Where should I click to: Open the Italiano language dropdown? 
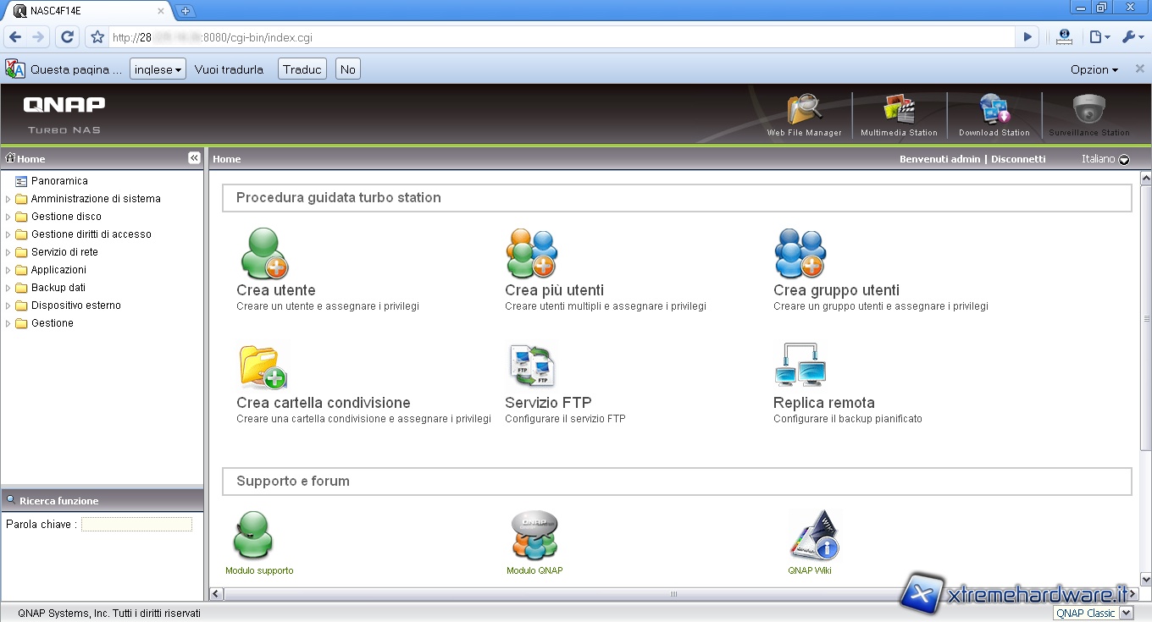pyautogui.click(x=1105, y=159)
